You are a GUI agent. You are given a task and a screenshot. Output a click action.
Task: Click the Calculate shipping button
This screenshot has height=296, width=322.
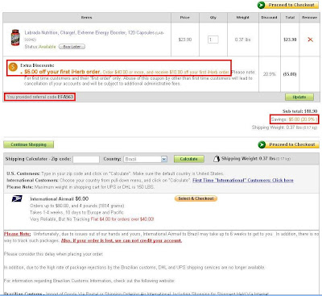tap(189, 159)
